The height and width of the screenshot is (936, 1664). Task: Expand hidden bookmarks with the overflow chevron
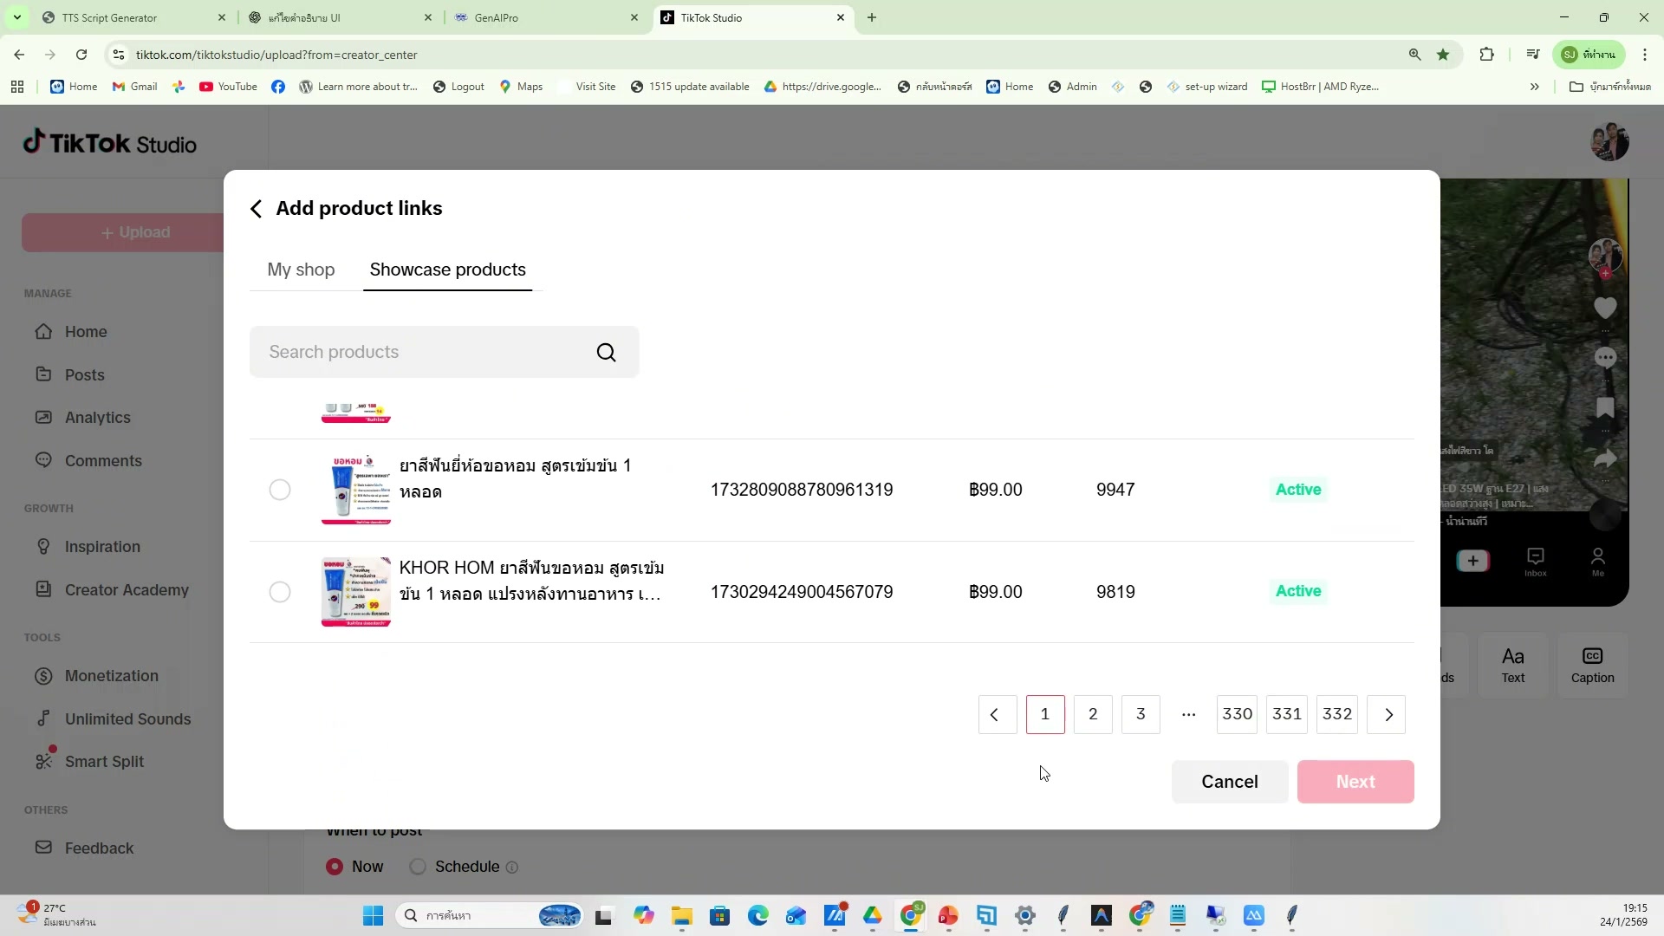[1535, 86]
